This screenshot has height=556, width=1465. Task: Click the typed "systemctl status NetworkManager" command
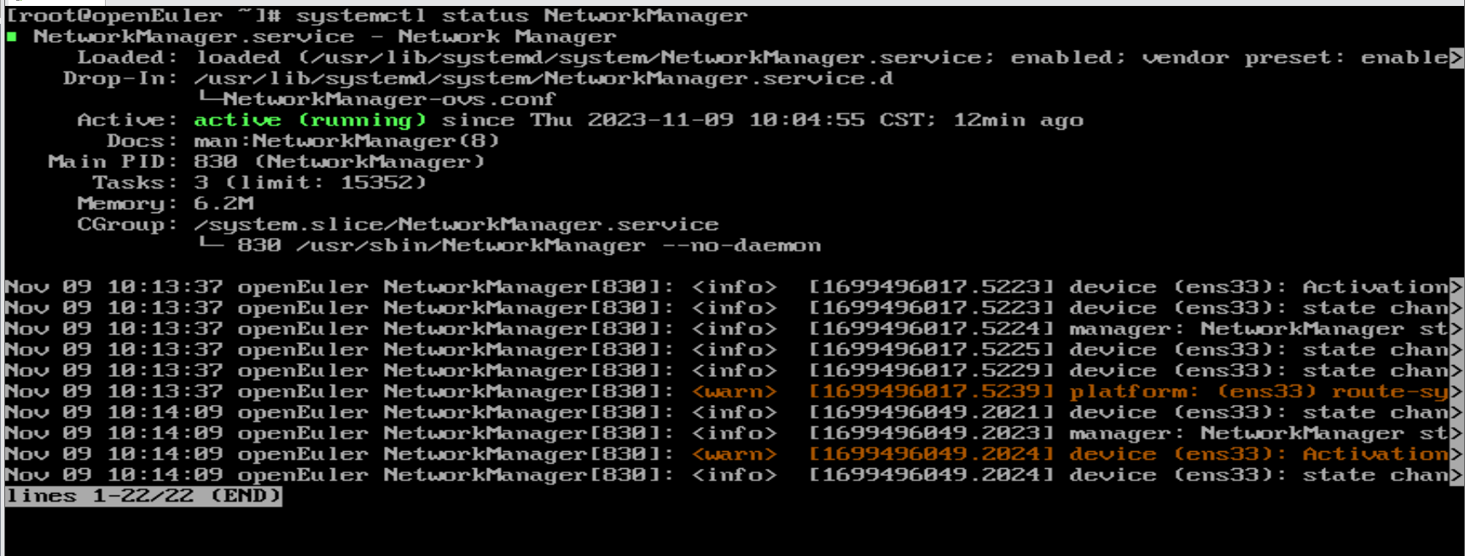522,16
